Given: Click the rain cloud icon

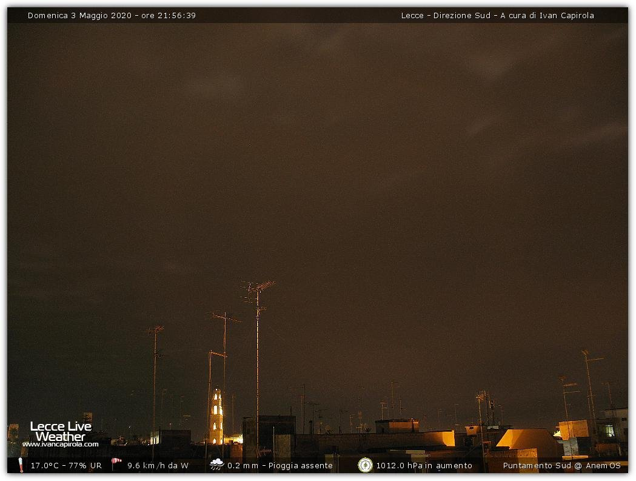Looking at the screenshot, I should tap(216, 465).
